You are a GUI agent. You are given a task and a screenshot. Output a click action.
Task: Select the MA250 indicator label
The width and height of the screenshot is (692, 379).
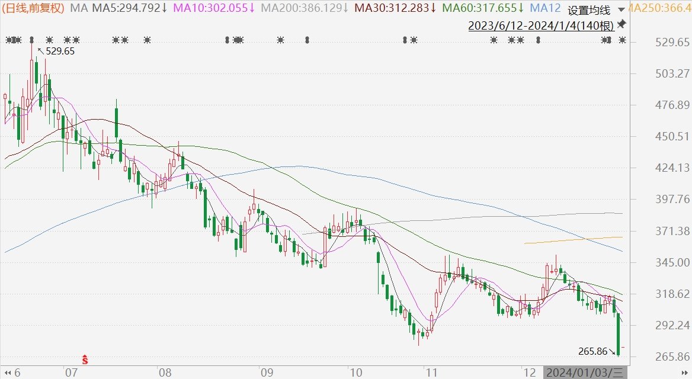658,8
